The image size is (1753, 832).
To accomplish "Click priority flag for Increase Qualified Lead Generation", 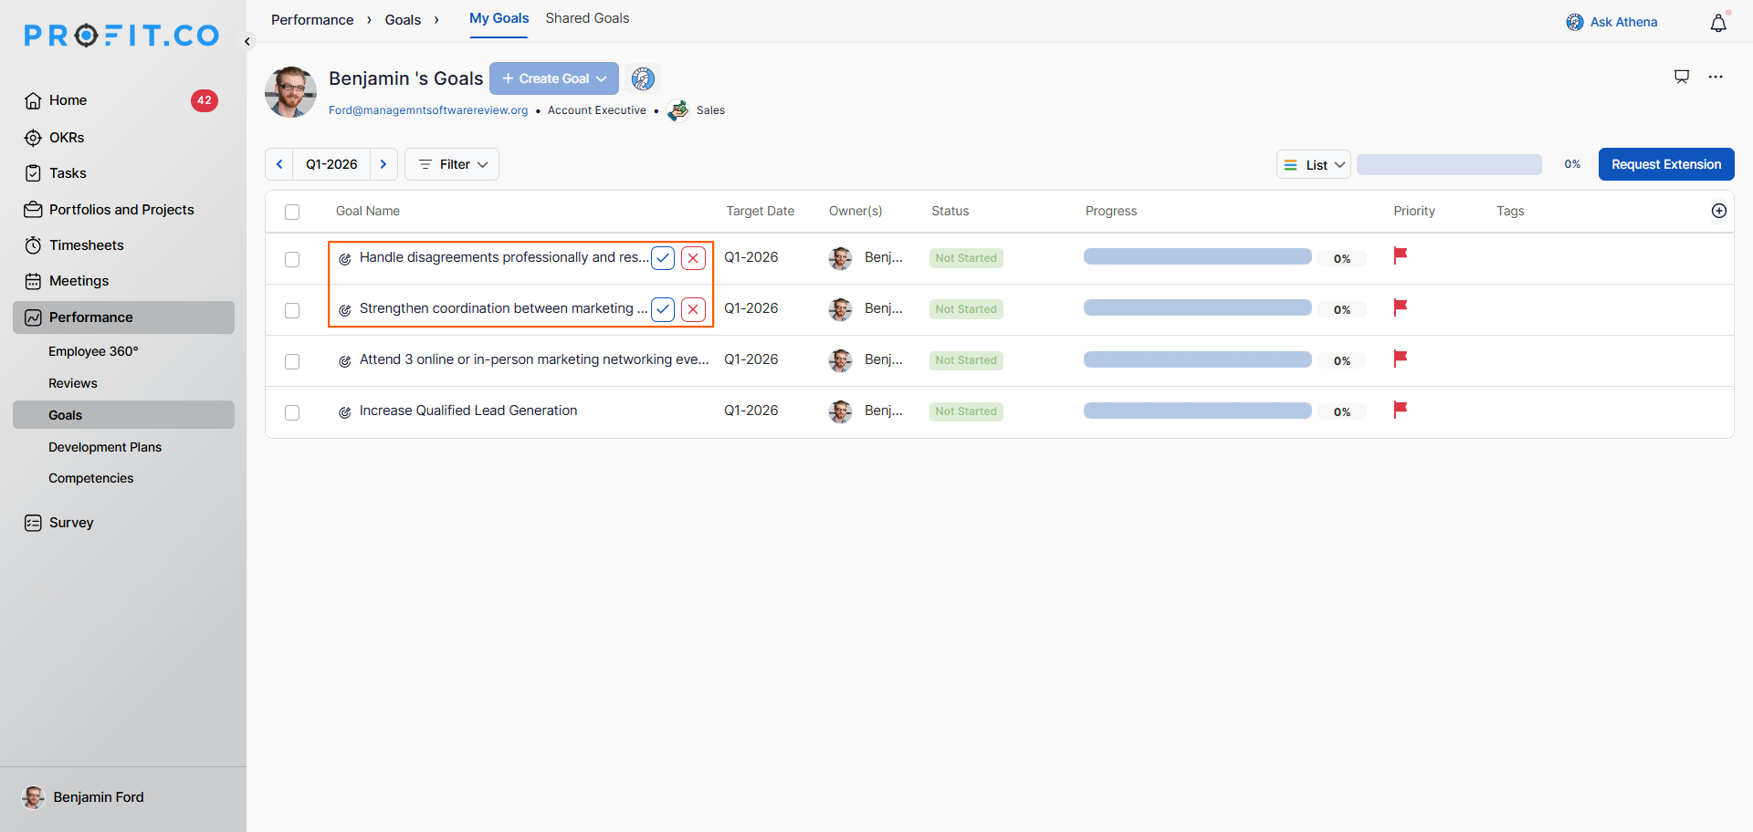I will [x=1400, y=410].
